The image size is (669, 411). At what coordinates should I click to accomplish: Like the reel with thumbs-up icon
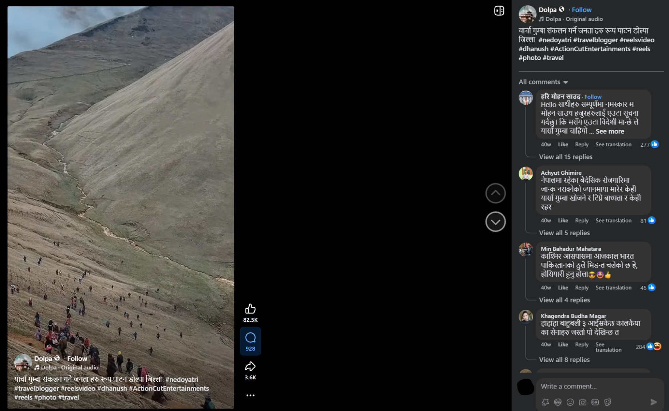click(250, 309)
